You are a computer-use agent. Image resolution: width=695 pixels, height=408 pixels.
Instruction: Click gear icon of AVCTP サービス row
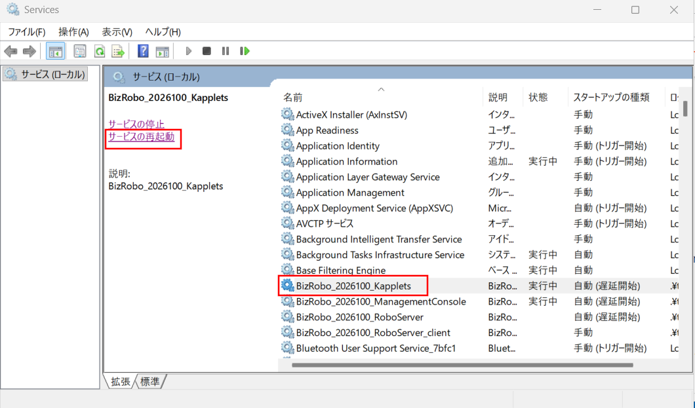(288, 223)
